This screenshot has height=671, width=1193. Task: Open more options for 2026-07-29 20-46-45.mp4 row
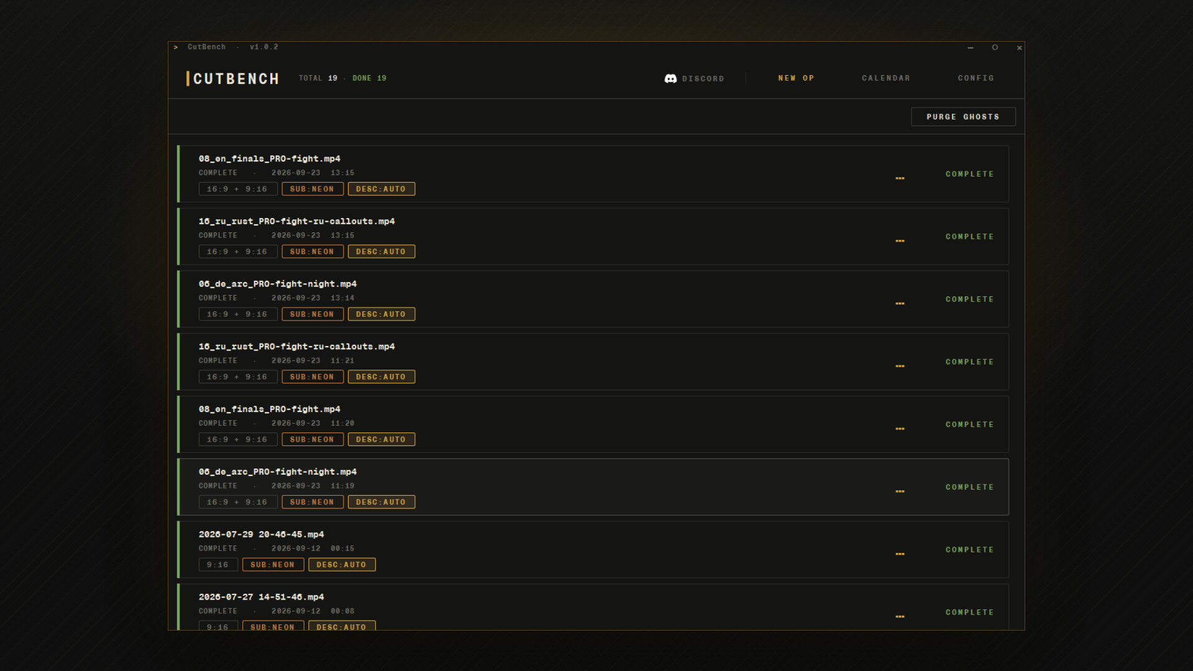click(x=900, y=554)
